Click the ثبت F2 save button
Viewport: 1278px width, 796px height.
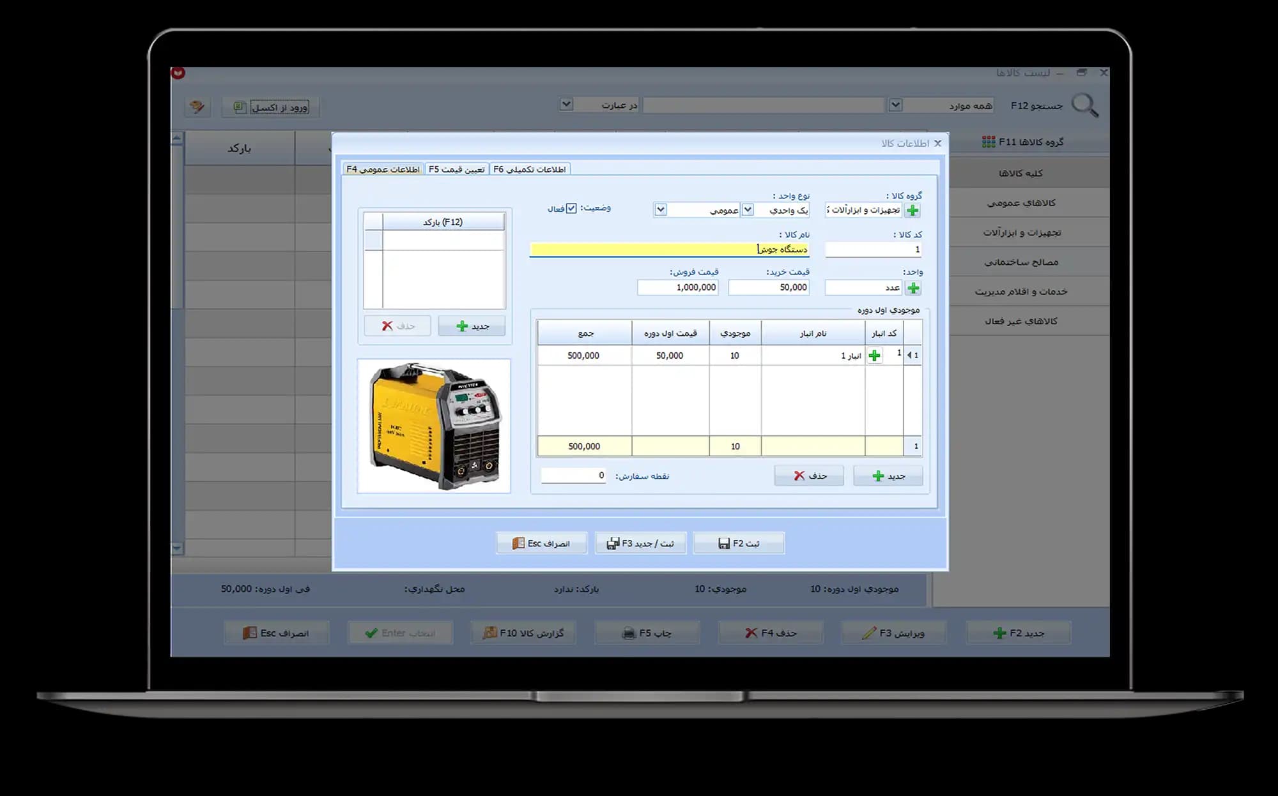[x=739, y=543]
